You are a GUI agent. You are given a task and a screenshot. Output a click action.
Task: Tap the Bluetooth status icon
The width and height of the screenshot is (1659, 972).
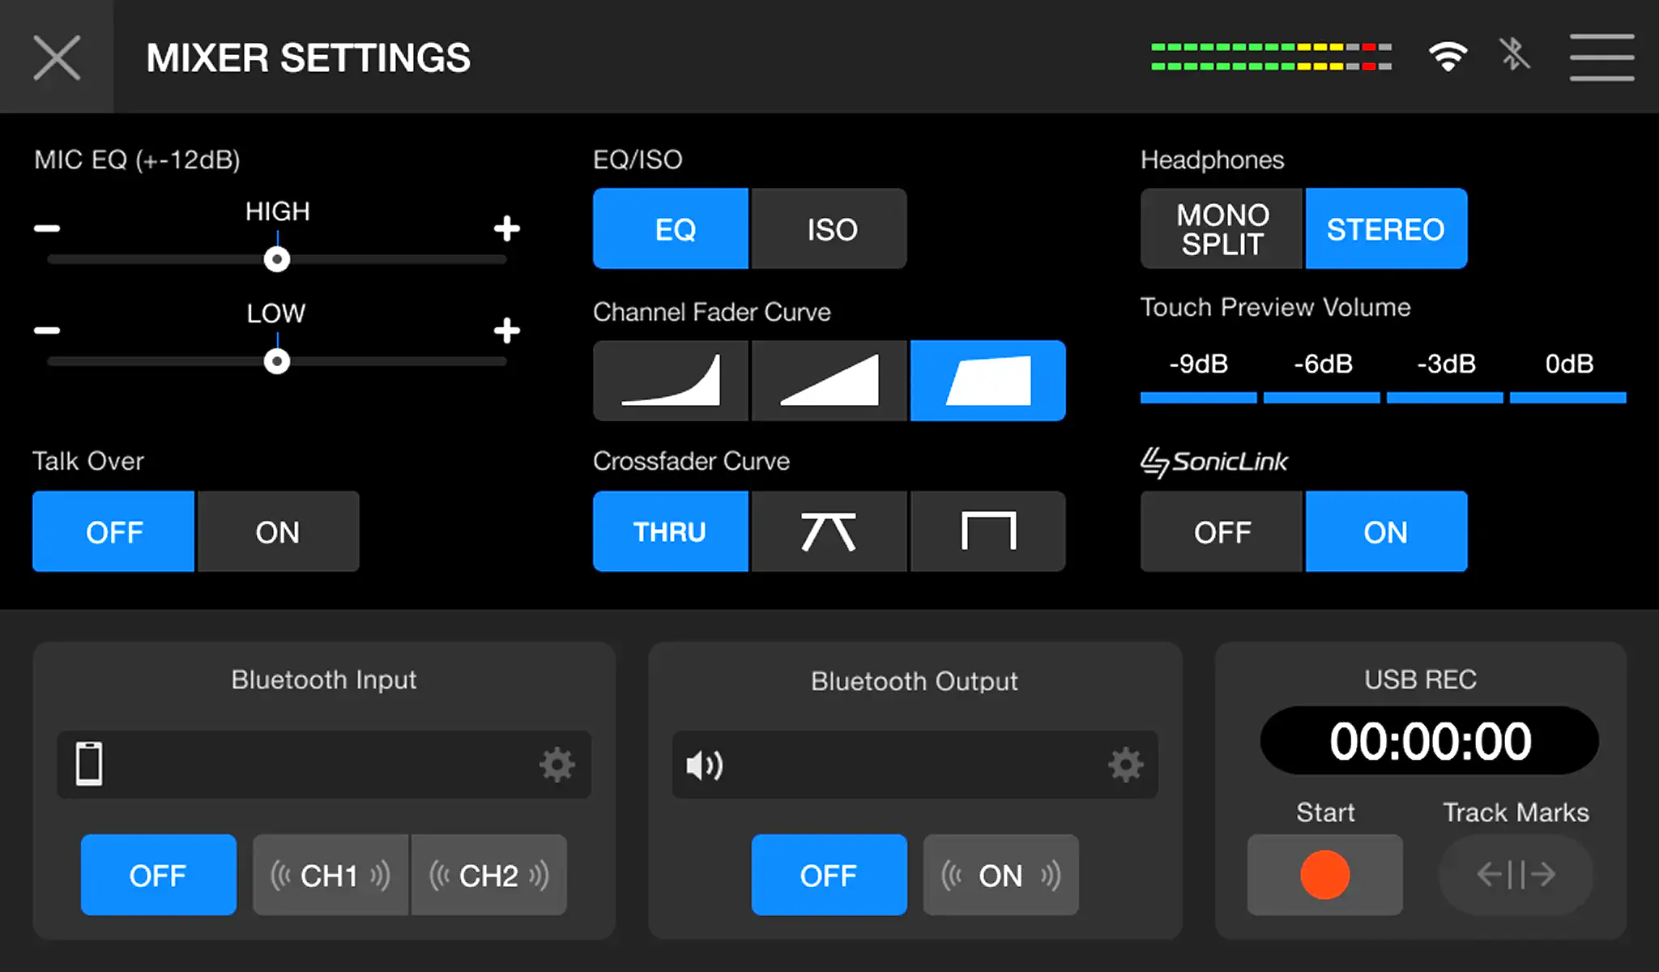click(1514, 55)
